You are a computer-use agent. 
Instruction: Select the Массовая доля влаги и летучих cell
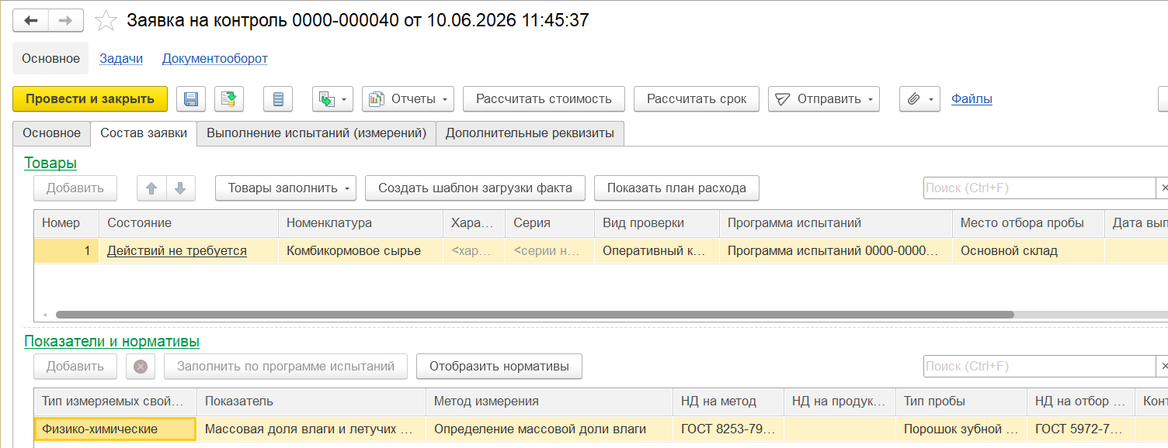pyautogui.click(x=311, y=429)
